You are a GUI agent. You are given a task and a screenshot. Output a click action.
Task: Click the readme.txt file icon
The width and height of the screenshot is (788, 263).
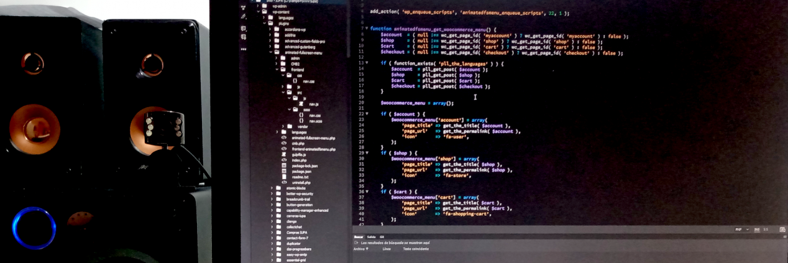pyautogui.click(x=285, y=177)
